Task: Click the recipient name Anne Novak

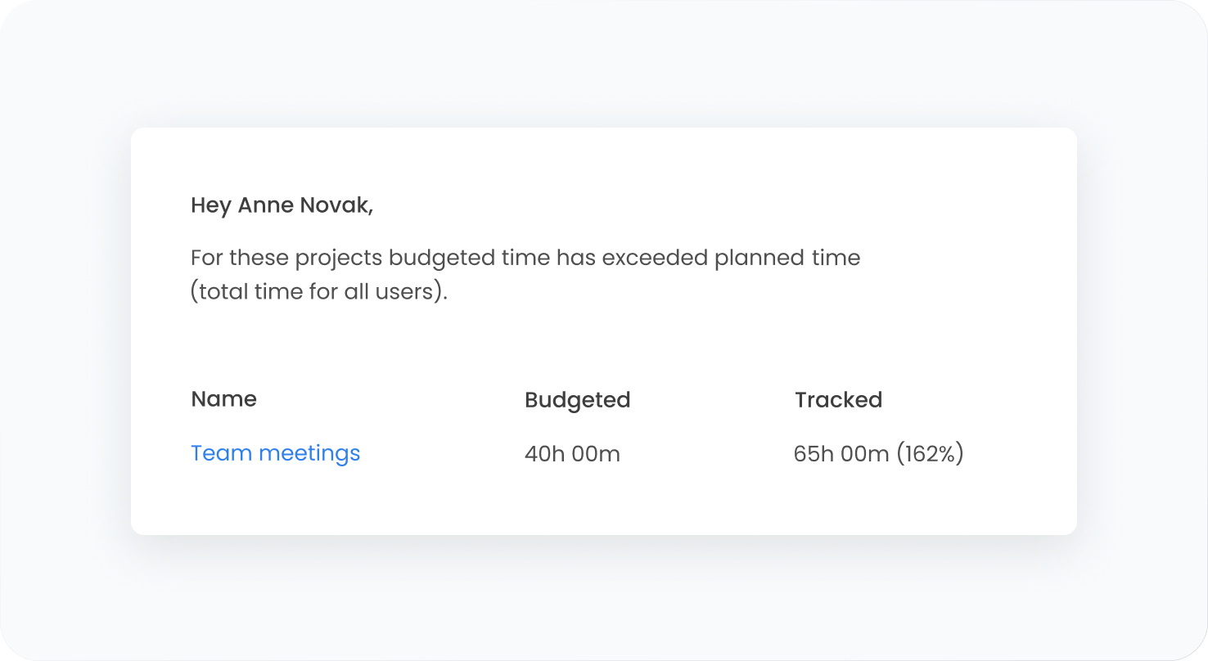Action: point(304,205)
